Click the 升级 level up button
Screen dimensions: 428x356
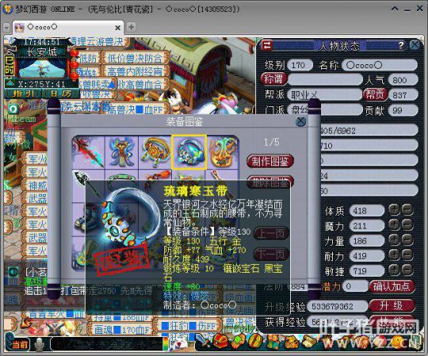click(x=392, y=306)
